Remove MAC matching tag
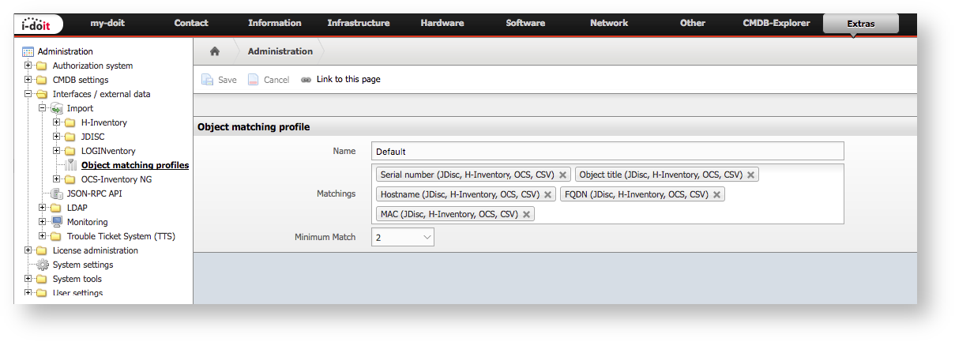Image resolution: width=955 pixels, height=342 pixels. tap(526, 214)
